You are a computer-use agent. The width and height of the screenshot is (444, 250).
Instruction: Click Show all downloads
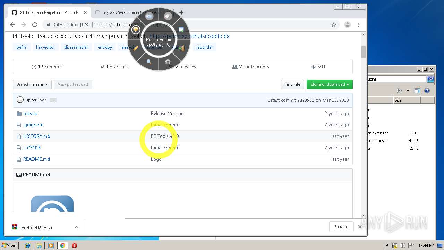(x=341, y=227)
